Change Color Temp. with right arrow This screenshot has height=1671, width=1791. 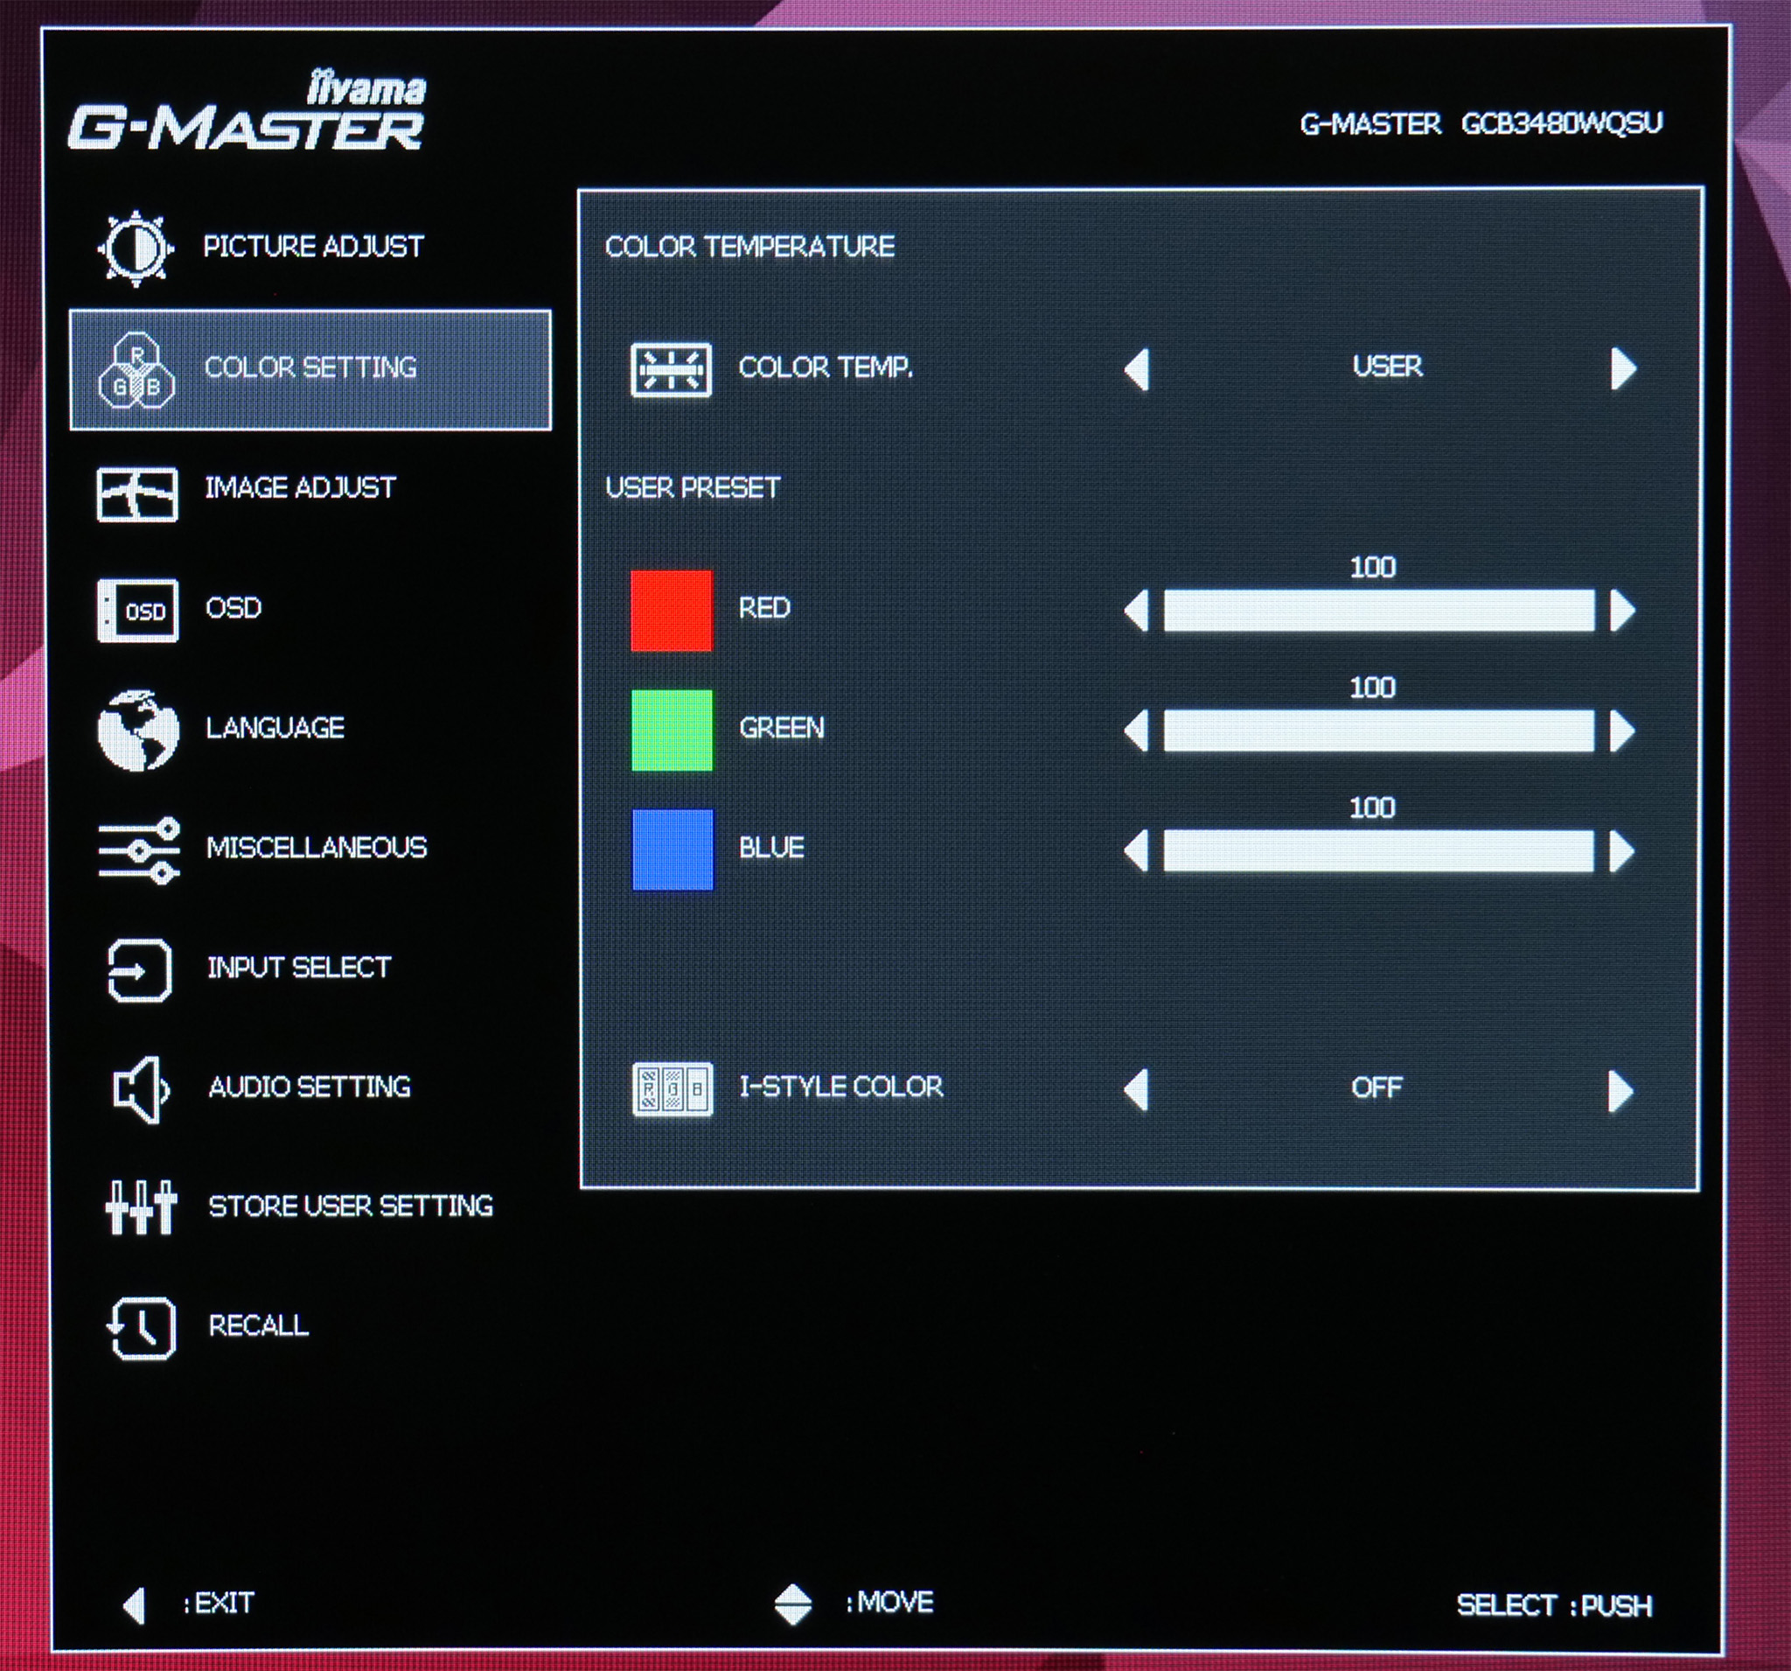[x=1622, y=368]
